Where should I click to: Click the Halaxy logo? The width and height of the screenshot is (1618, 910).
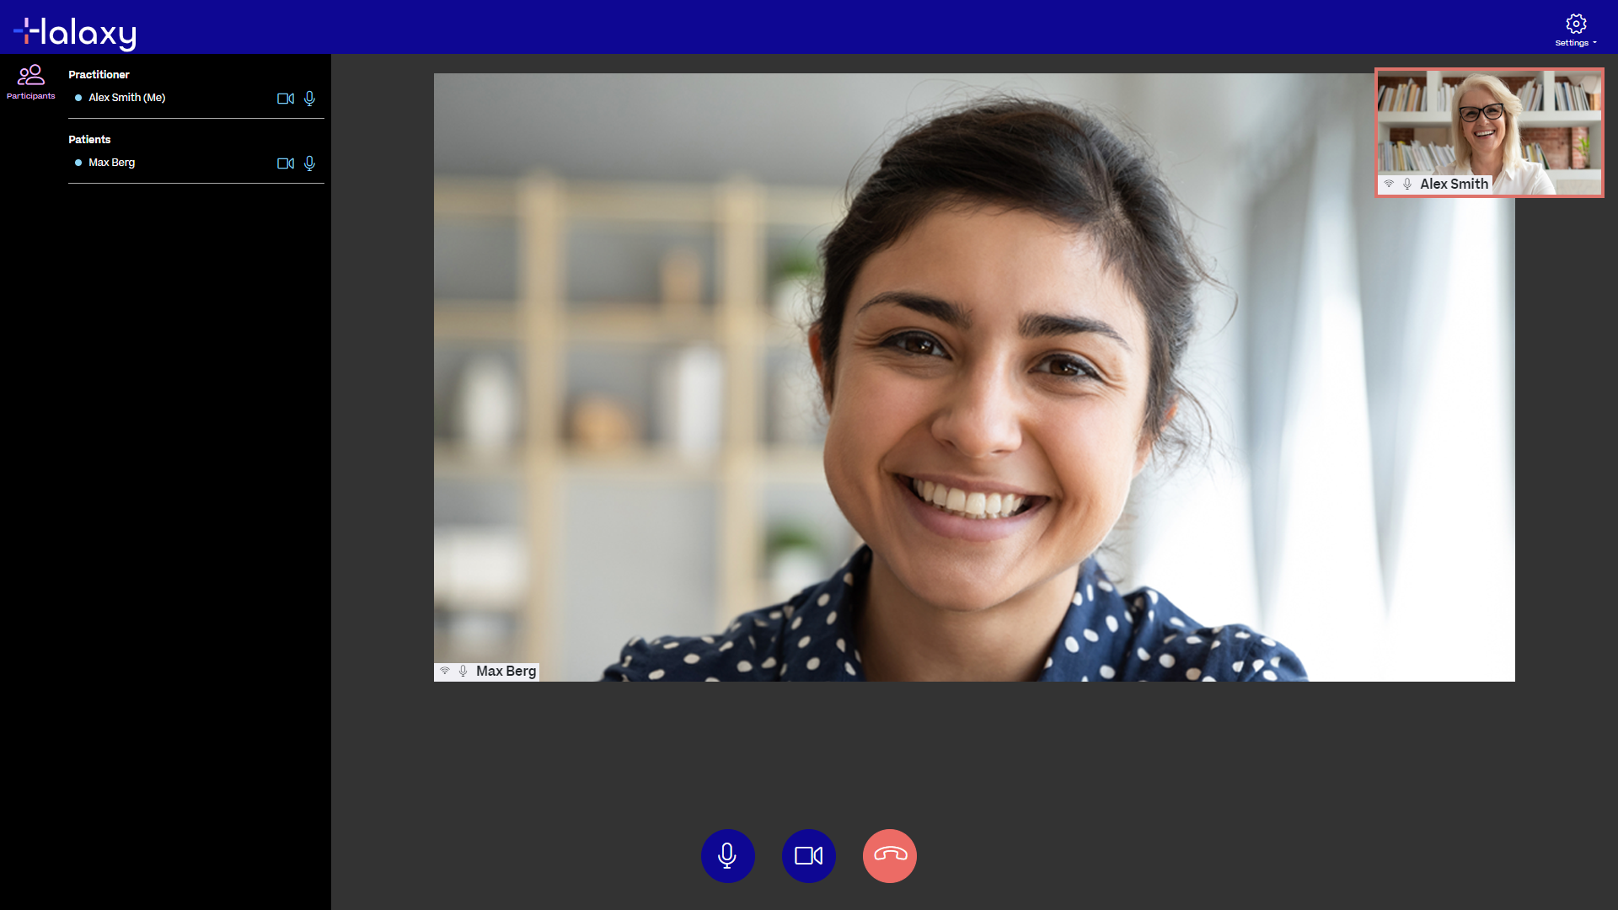75,33
